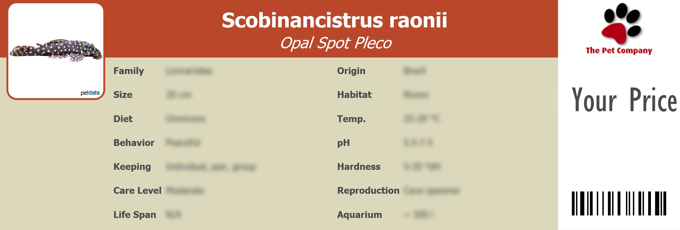Click the Behavior label
This screenshot has width=680, height=230.
click(x=134, y=143)
